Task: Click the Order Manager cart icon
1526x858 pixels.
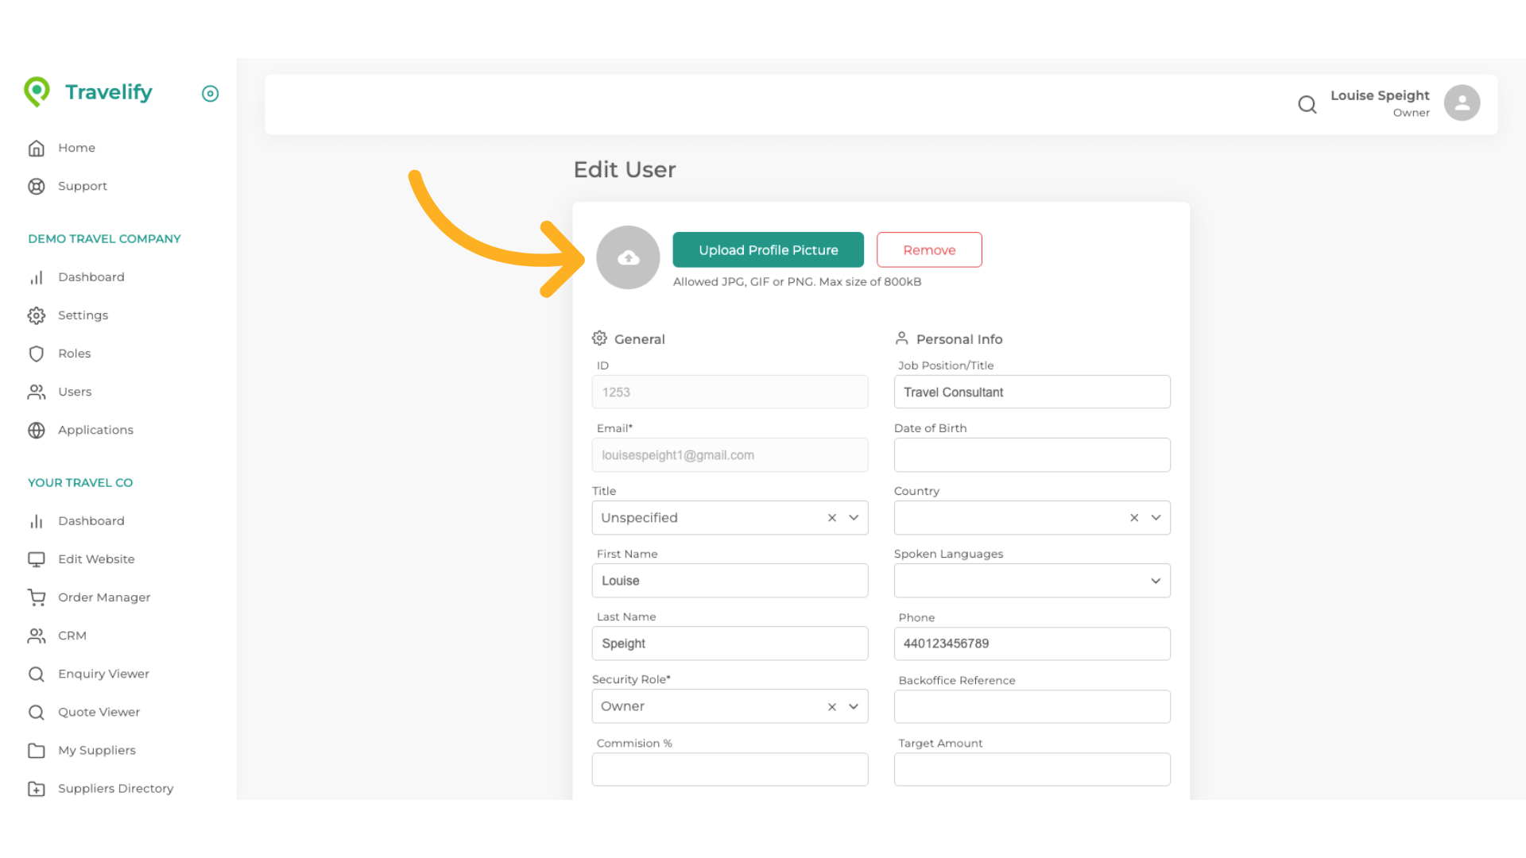Action: (37, 597)
